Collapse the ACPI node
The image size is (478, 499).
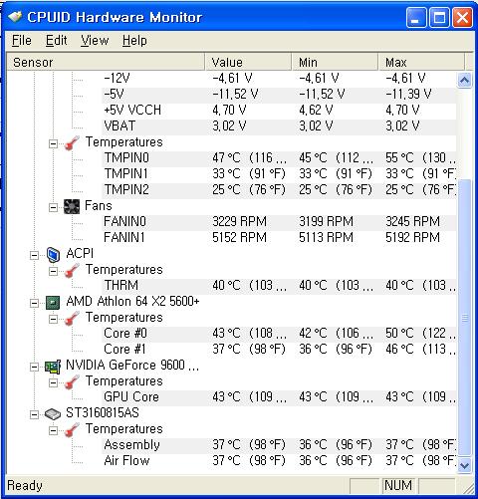click(x=34, y=255)
